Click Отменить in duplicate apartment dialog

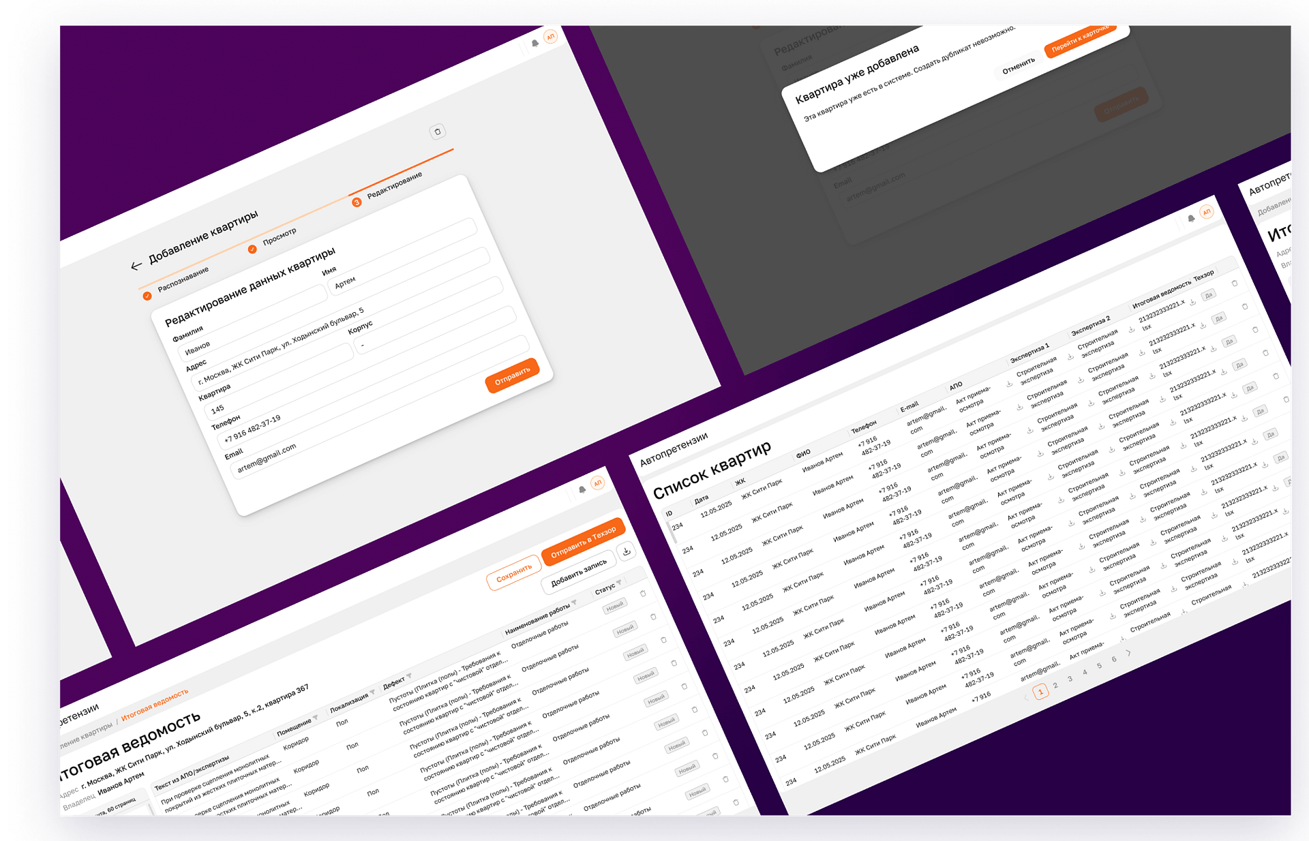click(x=1018, y=66)
